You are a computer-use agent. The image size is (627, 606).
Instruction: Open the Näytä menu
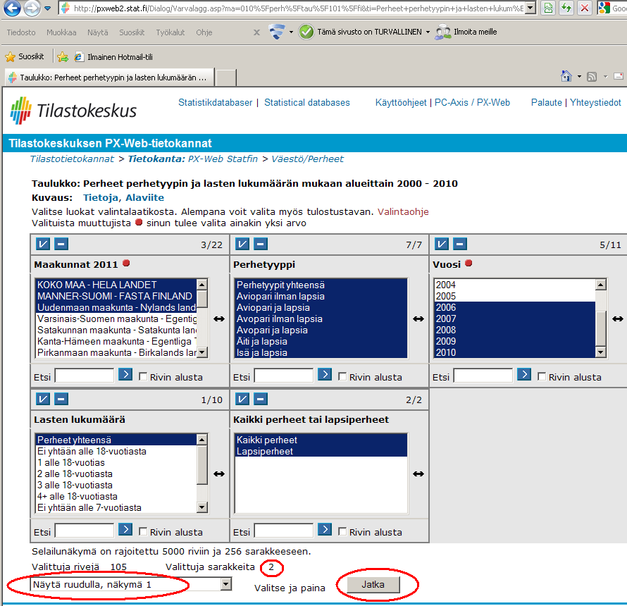pos(97,32)
